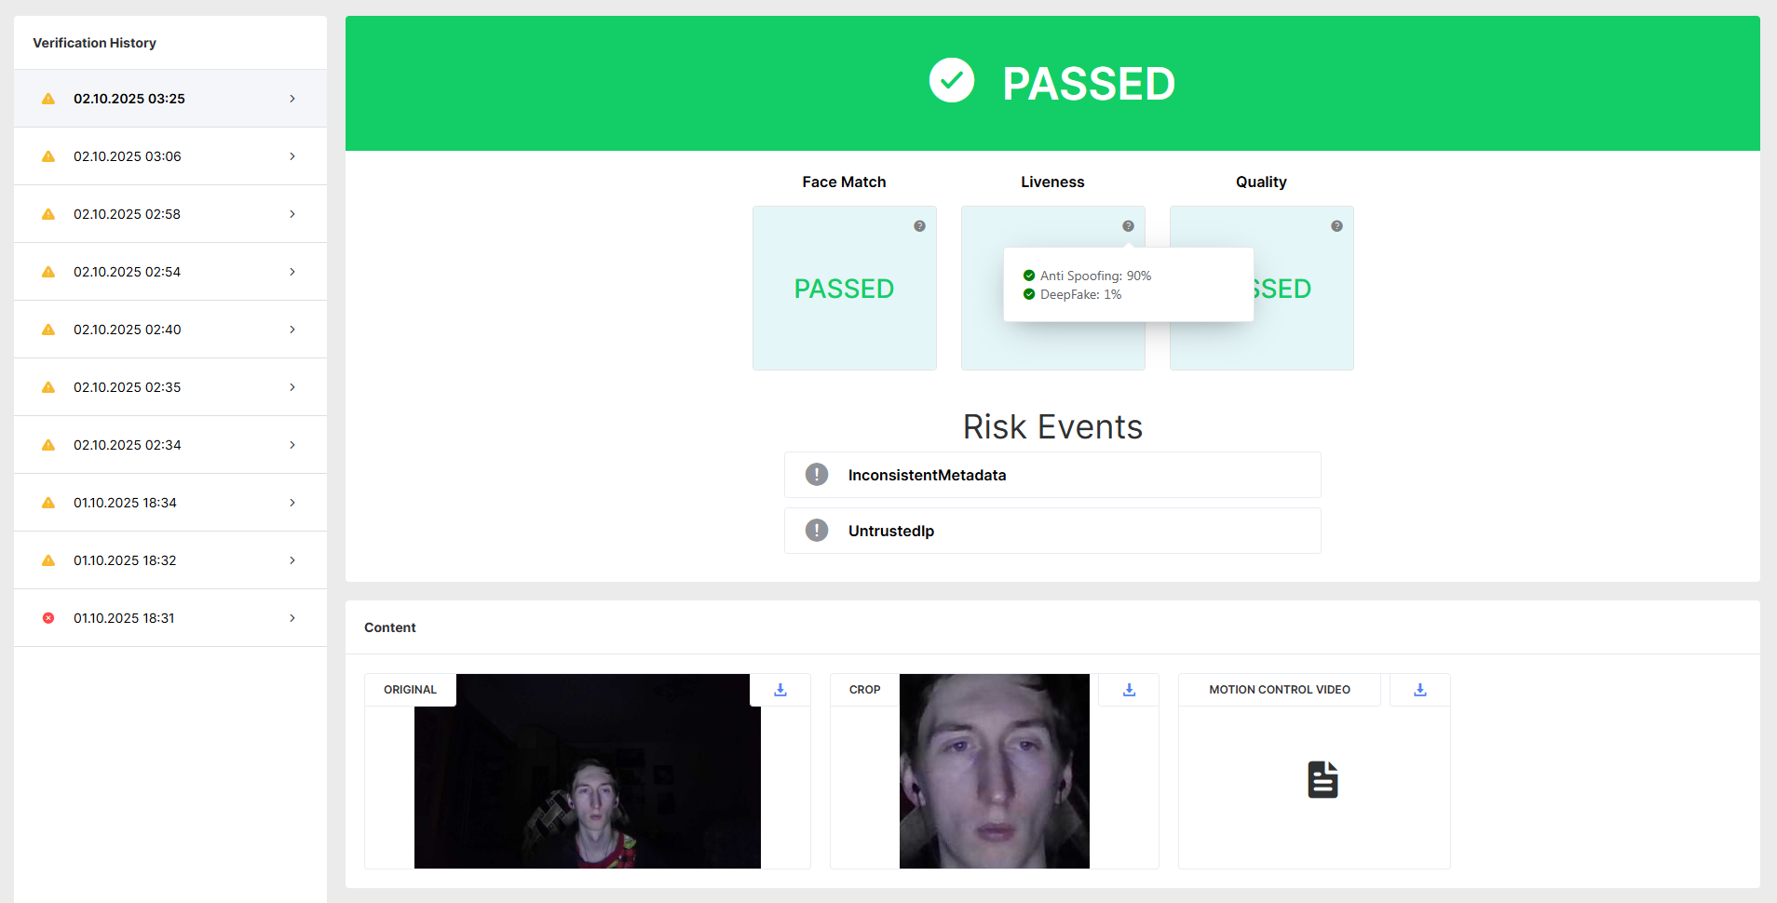The image size is (1777, 903).
Task: Click the Face Match column label
Action: 844,182
